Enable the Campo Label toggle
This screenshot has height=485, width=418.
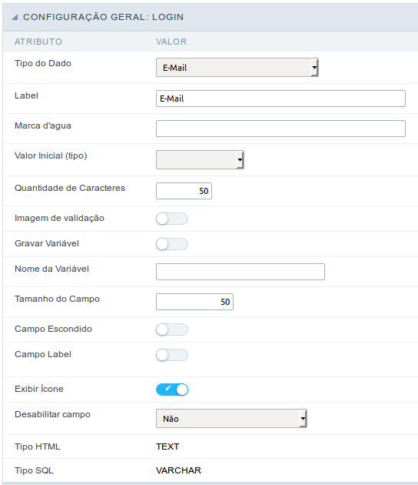coord(172,355)
